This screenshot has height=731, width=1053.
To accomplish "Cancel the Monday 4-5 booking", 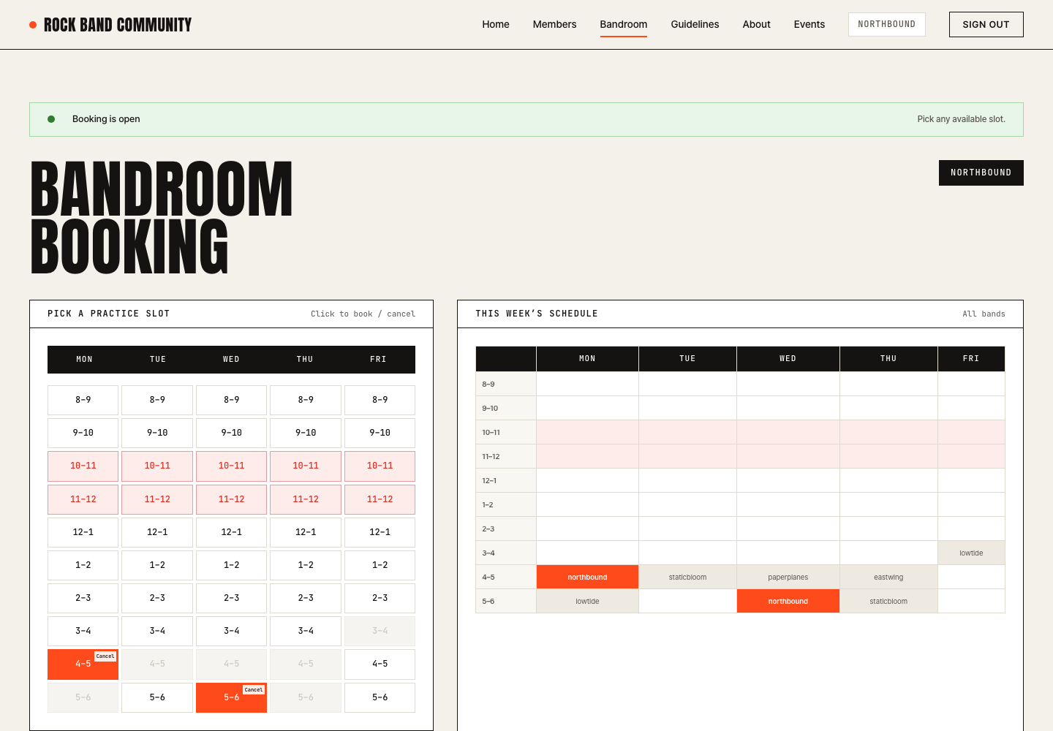I will click(105, 656).
